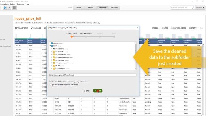Image resolution: width=206 pixels, height=116 pixels.
Task: Collapse the ia480 repository node
Action: click(50, 46)
